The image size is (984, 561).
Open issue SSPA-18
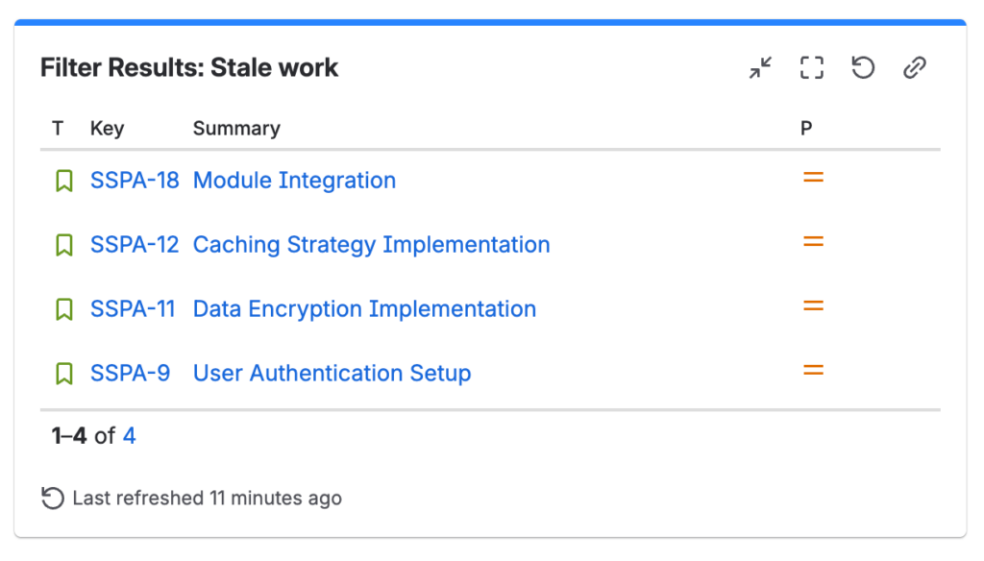coord(135,181)
